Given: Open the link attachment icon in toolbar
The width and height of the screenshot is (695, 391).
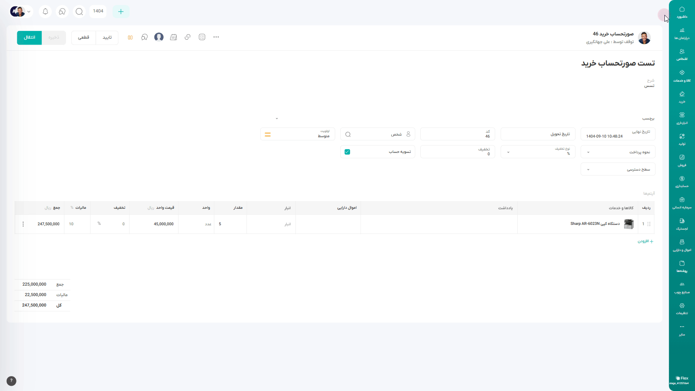Looking at the screenshot, I should pos(187,37).
